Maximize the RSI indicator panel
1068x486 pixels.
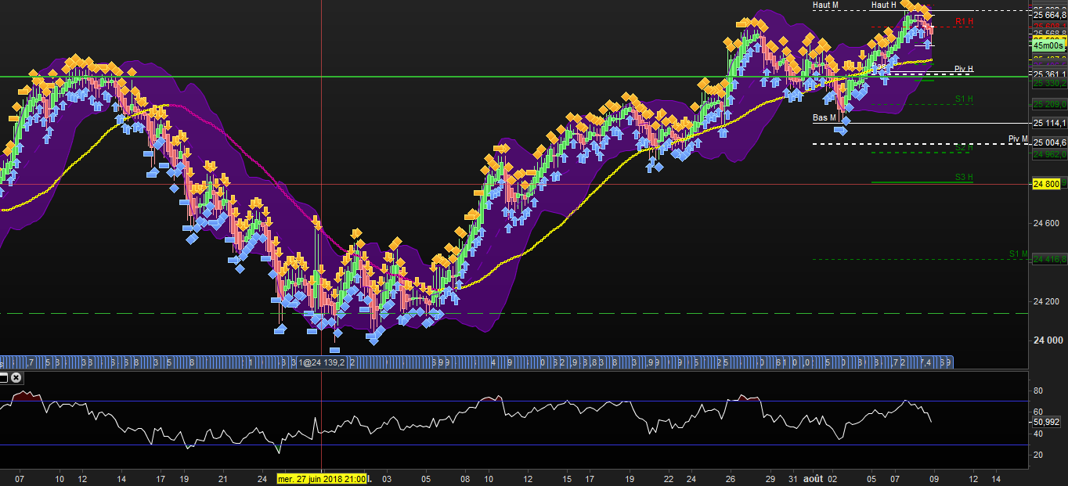tap(3, 377)
